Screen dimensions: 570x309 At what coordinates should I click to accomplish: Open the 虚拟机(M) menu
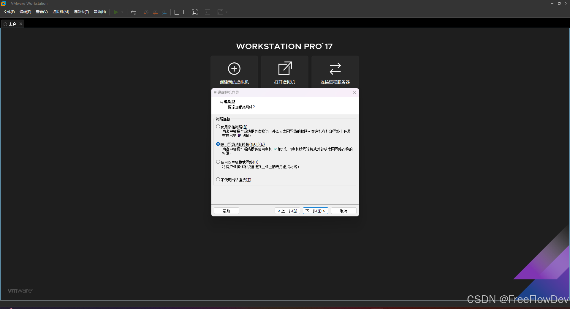pyautogui.click(x=61, y=12)
